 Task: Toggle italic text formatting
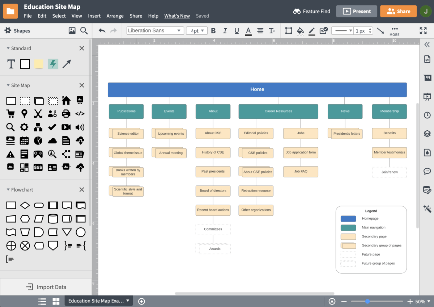pyautogui.click(x=225, y=31)
